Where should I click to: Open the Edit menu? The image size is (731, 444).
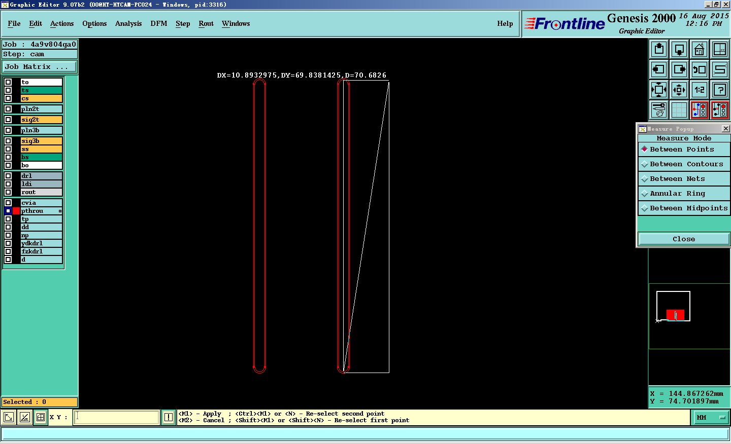[36, 24]
